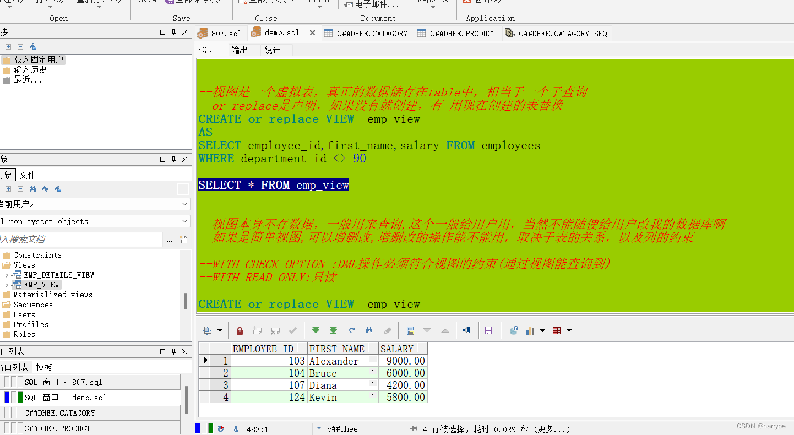Click the search-documents options ellipsis button
This screenshot has width=794, height=435.
point(169,240)
